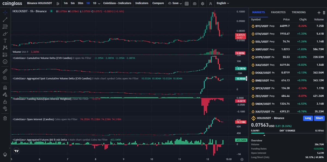Image resolution: width=327 pixels, height=162 pixels.
Task: Select the 1H timeframe
Action: [88, 3]
